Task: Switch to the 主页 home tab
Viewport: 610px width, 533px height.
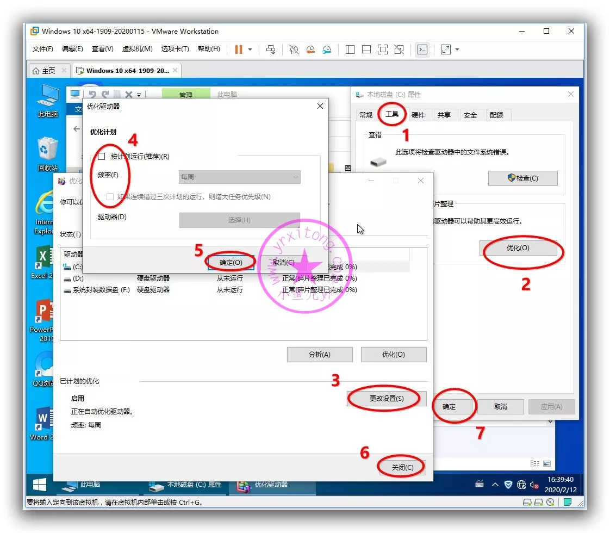Action: (44, 71)
